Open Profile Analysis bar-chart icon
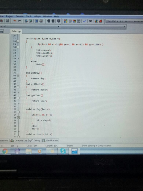This screenshot has height=191, width=143. tap(96, 21)
